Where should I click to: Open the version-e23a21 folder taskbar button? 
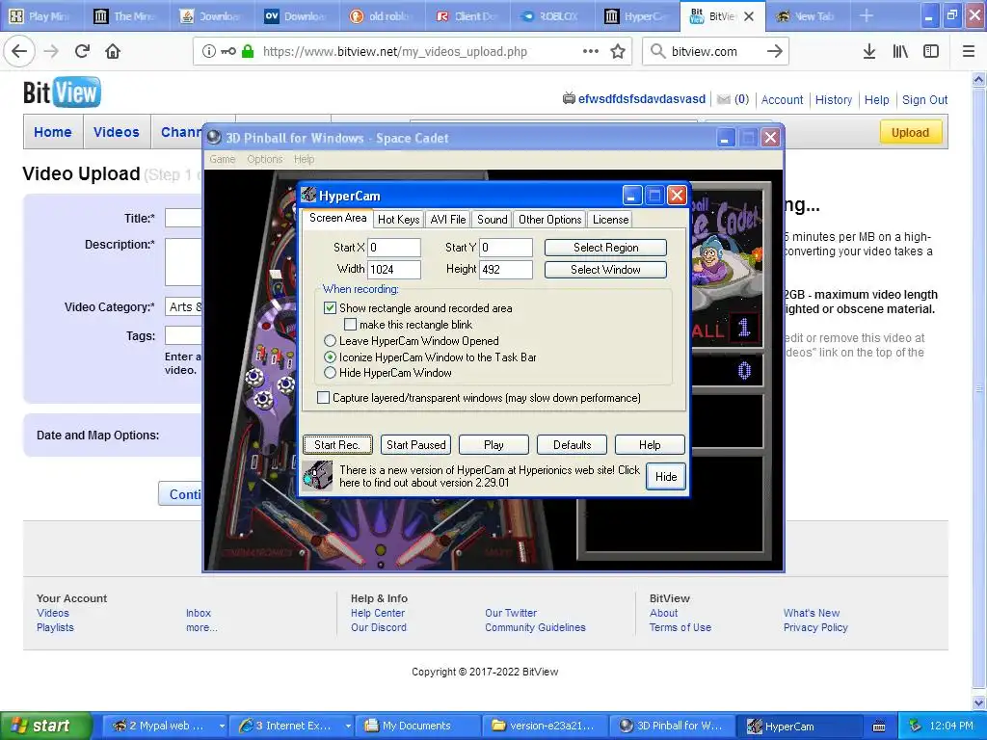point(546,726)
